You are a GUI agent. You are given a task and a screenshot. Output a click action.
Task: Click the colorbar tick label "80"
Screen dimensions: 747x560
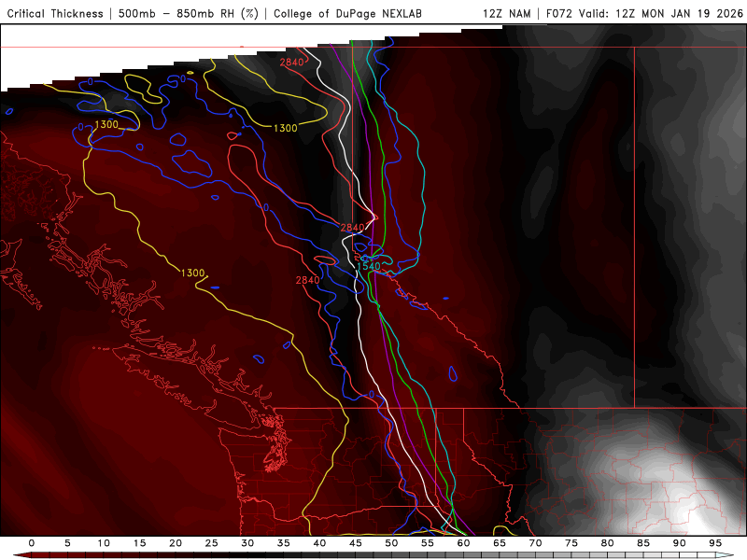607,543
